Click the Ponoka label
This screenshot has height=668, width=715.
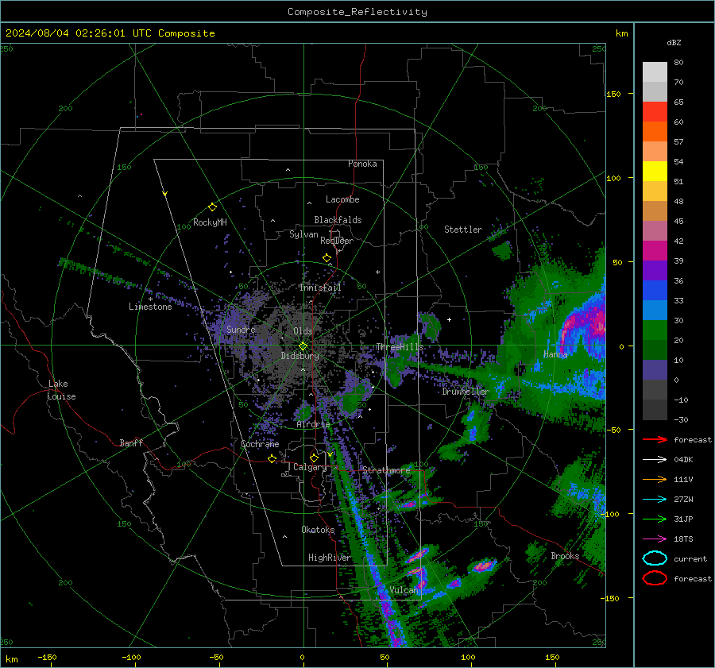(362, 164)
